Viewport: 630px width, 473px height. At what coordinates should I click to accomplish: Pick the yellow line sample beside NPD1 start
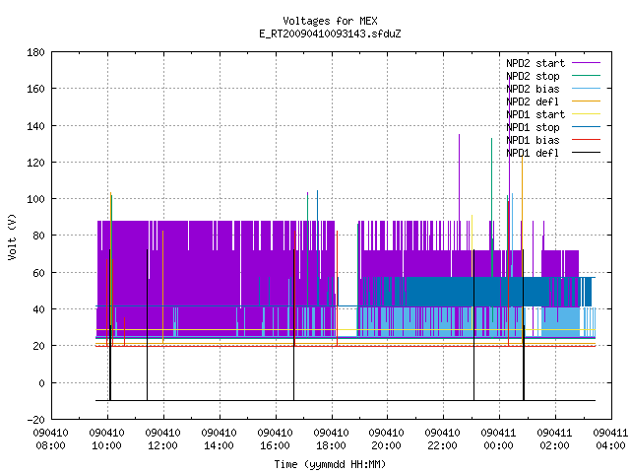point(586,114)
